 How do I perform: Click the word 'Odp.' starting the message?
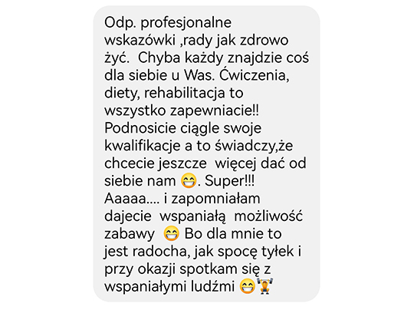[x=120, y=23]
